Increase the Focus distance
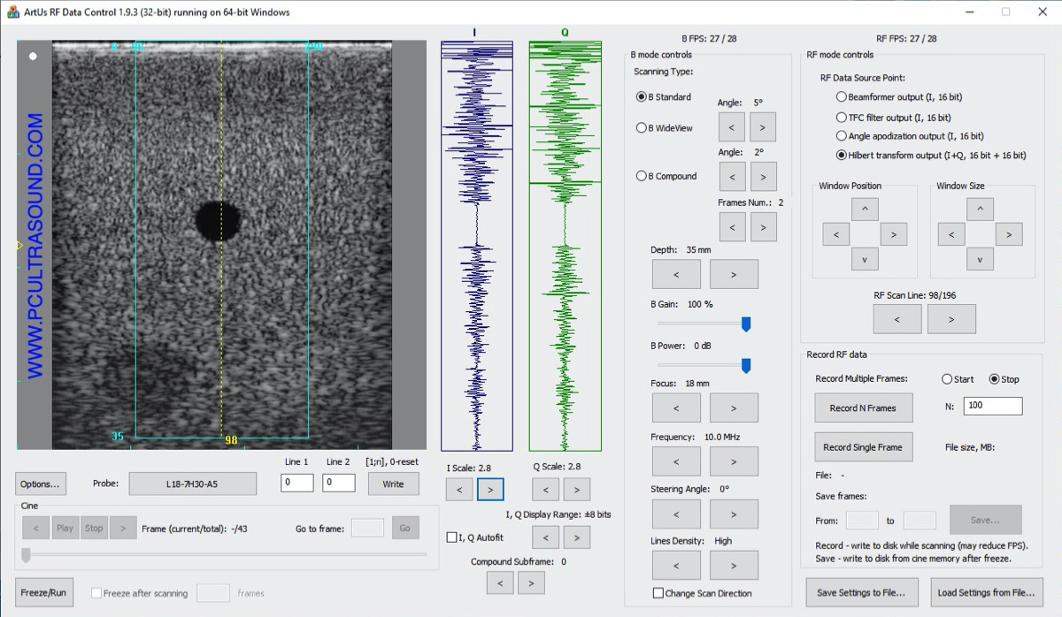This screenshot has height=617, width=1062. pos(734,408)
